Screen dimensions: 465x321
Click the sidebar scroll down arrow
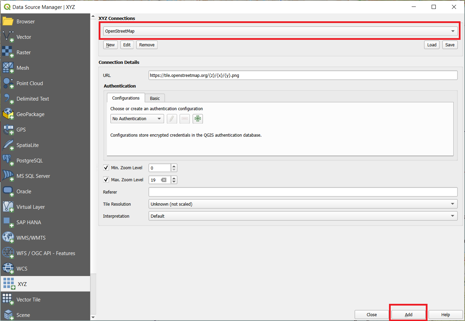click(93, 317)
